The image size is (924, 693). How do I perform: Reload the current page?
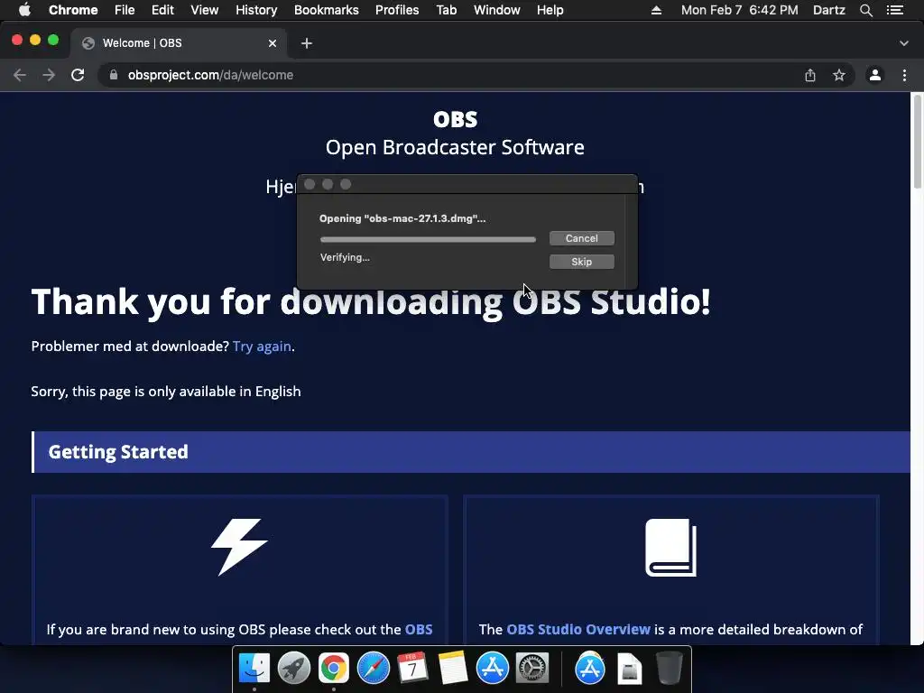78,75
